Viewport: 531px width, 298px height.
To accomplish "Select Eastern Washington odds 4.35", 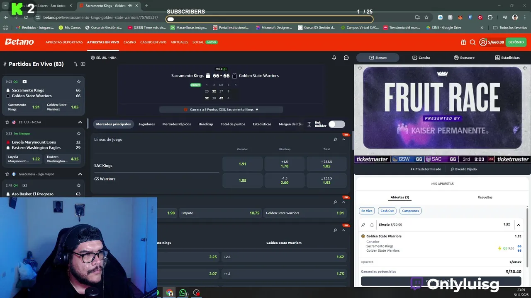I will (63, 159).
